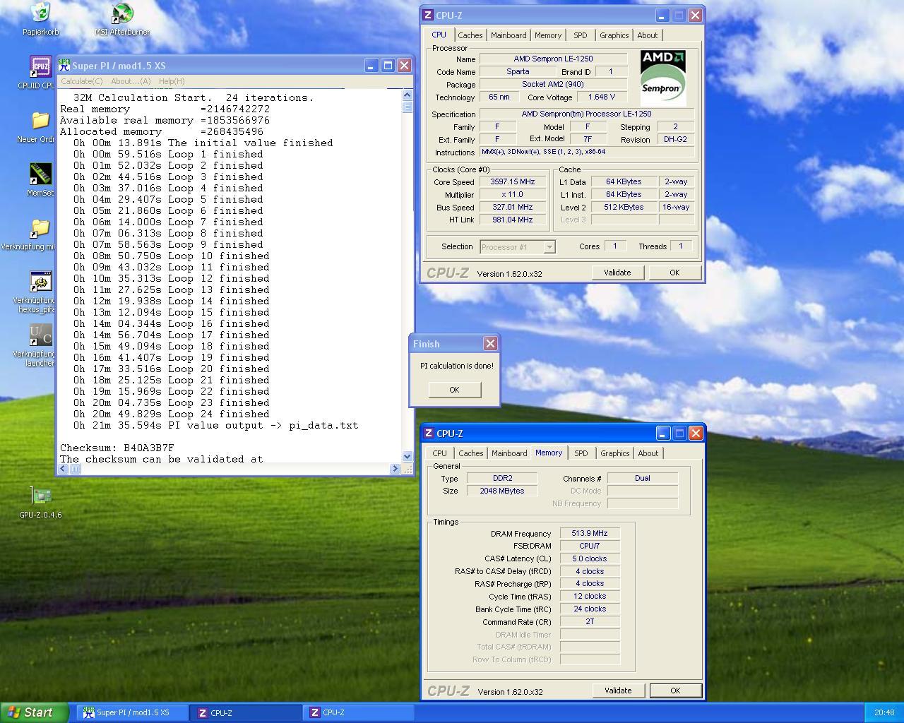904x723 pixels.
Task: Switch to Mainboard tab in upper CPU-Z
Action: [509, 35]
